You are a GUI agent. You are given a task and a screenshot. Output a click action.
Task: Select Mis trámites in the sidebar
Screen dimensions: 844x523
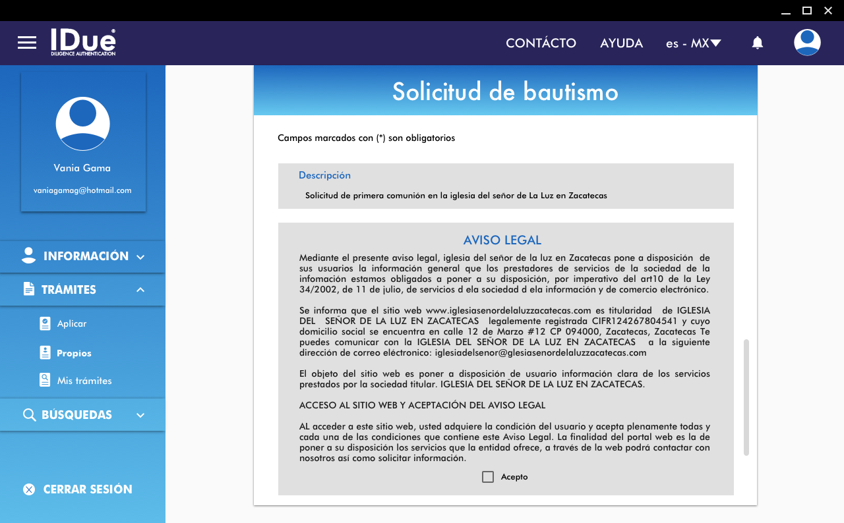coord(84,381)
